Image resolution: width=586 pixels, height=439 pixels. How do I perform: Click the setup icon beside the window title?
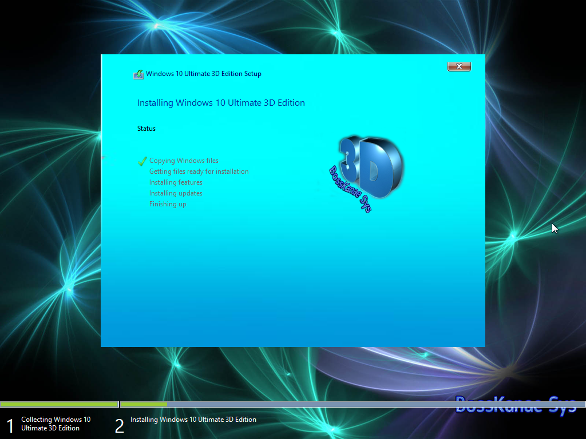pyautogui.click(x=138, y=74)
